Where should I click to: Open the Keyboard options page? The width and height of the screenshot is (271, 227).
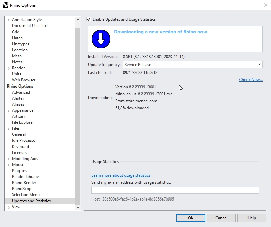pos(20,147)
